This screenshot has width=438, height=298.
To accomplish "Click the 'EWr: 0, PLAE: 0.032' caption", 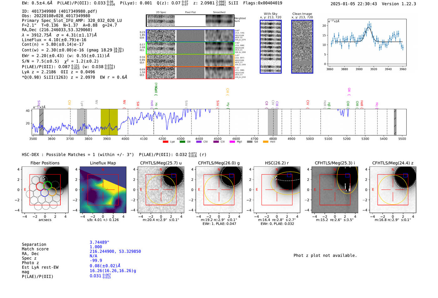I will coord(277,224).
